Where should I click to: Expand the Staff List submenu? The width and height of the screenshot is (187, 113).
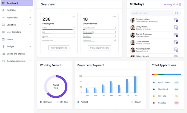30,10
